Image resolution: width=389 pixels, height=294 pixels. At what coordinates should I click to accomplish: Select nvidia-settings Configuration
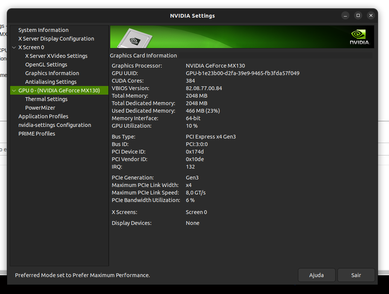pyautogui.click(x=55, y=125)
